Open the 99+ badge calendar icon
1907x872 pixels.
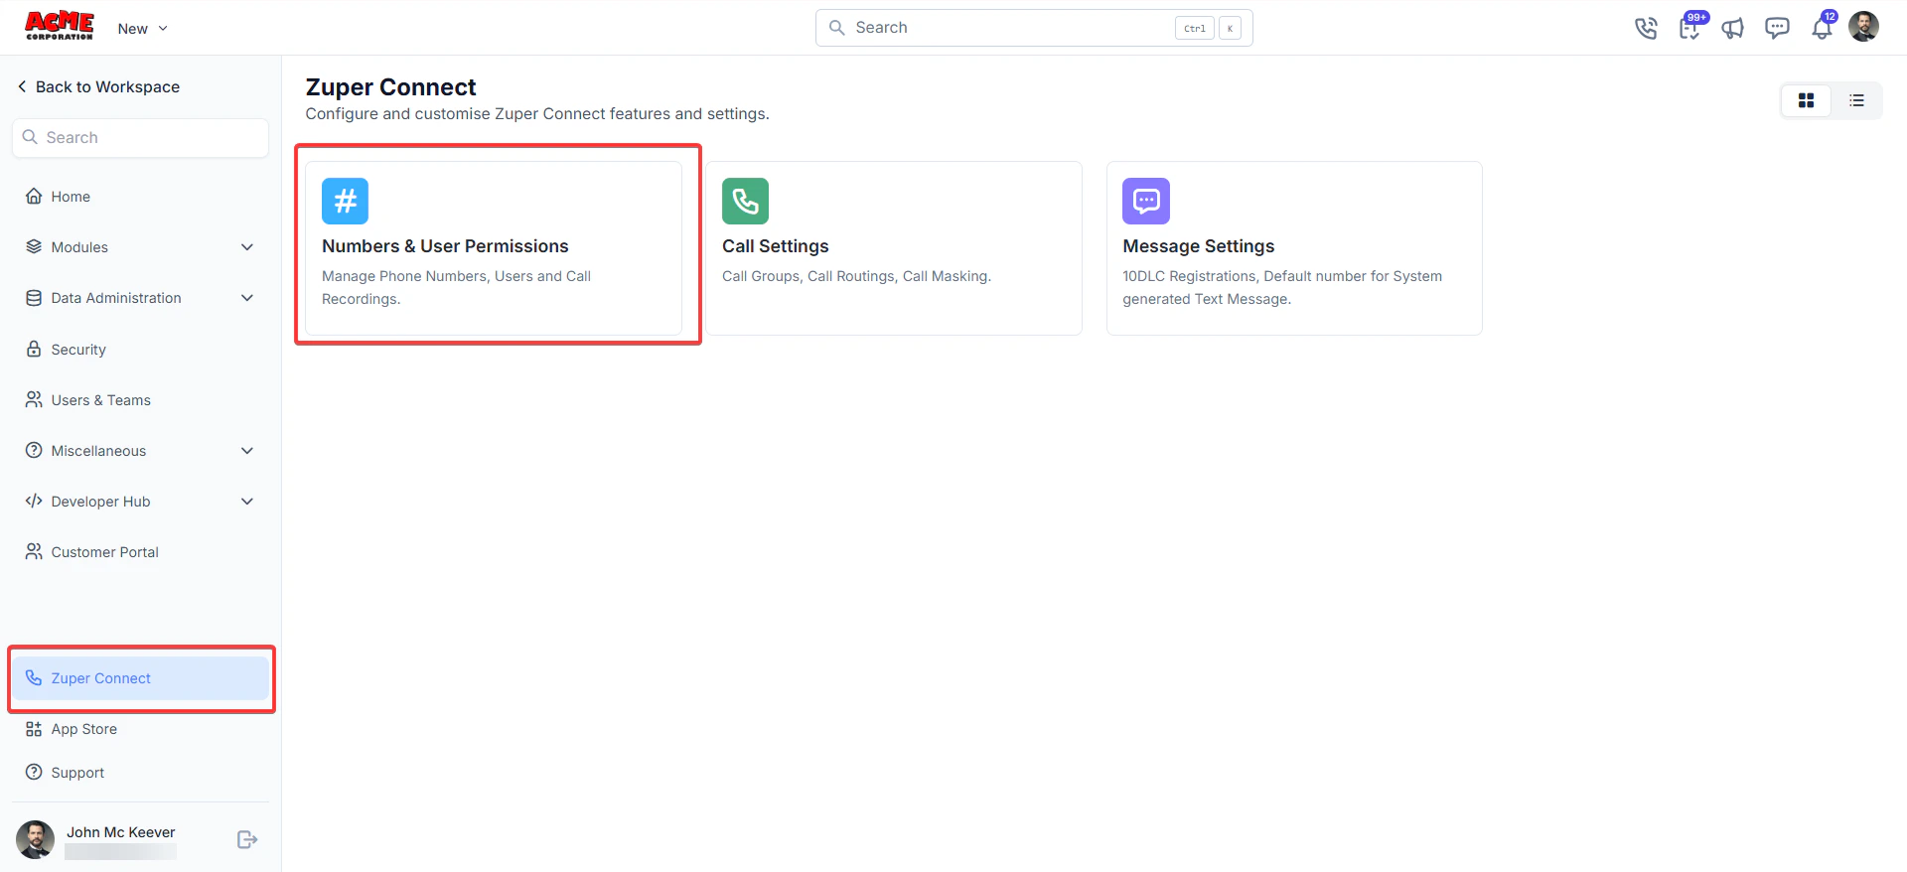coord(1690,27)
